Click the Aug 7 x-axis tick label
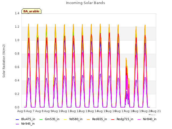Viewport: 172px width, 129px height. (30, 111)
